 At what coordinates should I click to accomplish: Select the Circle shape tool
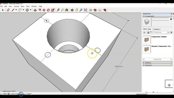27,10
